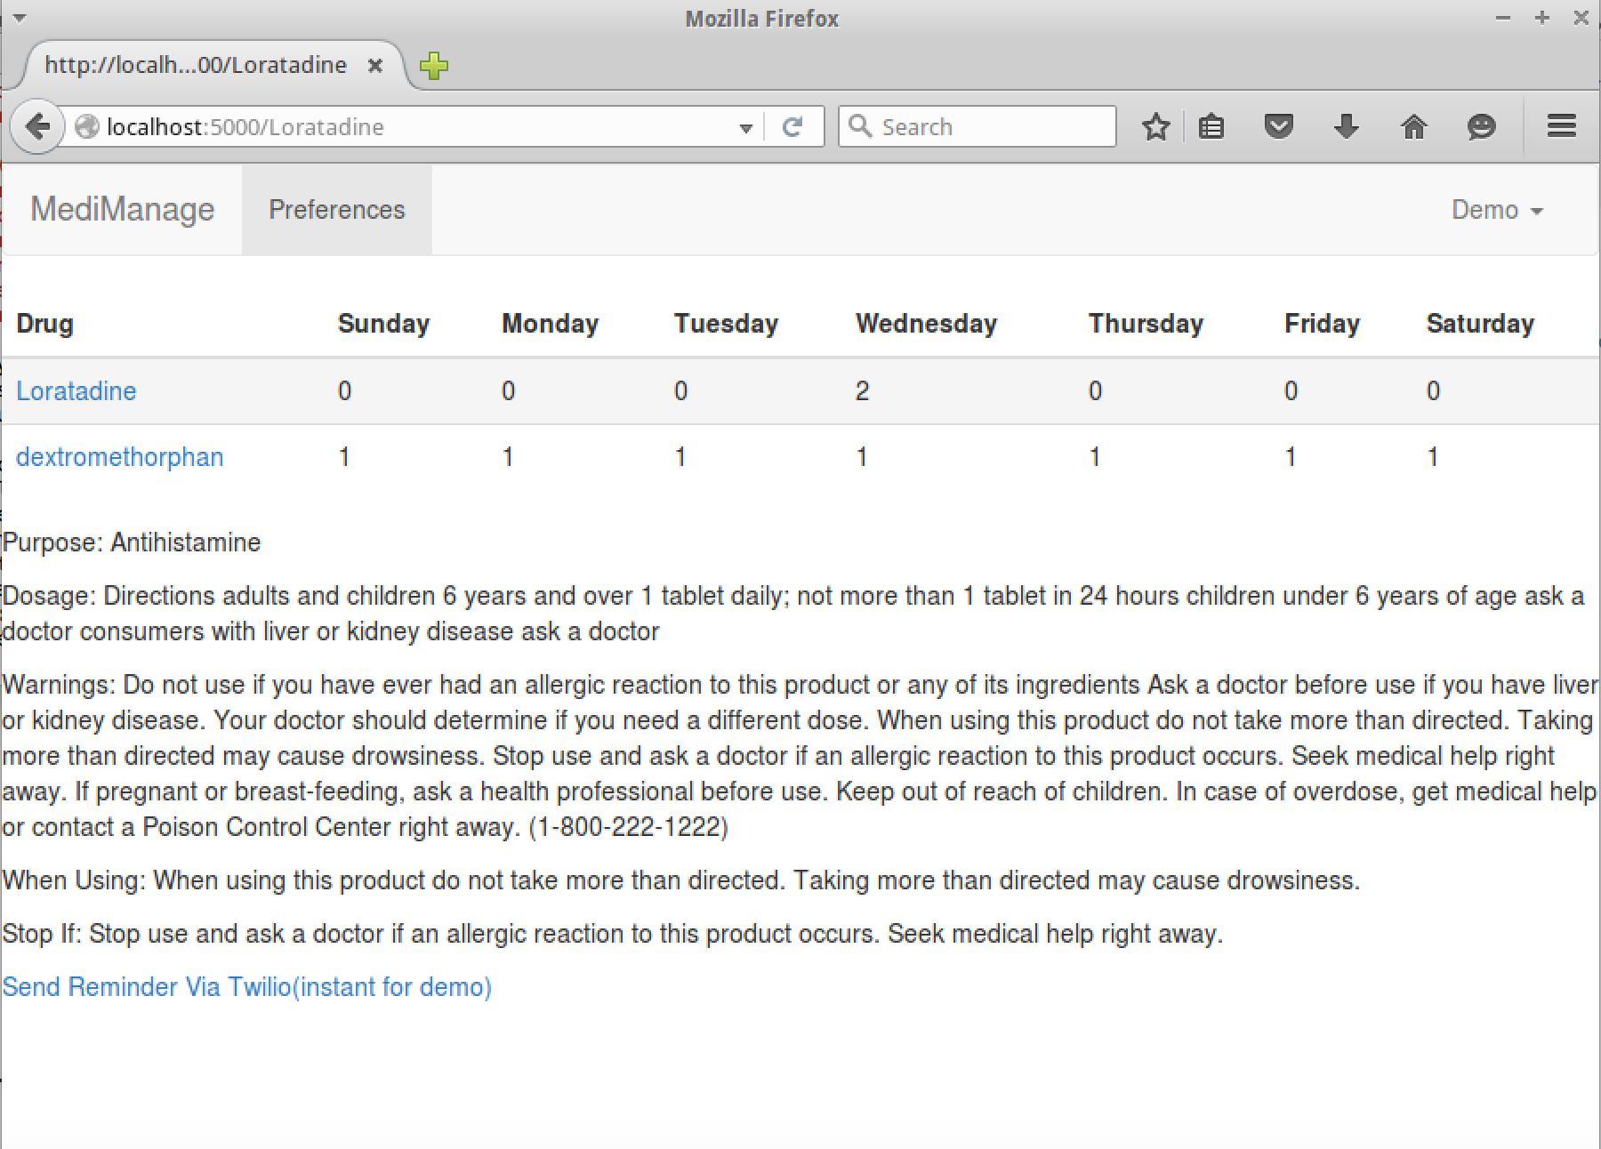This screenshot has width=1601, height=1149.
Task: Close the Loratadine browser tab
Action: 375,65
